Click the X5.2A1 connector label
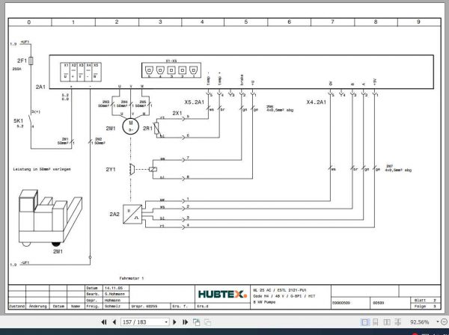The width and height of the screenshot is (449, 335). point(194,102)
